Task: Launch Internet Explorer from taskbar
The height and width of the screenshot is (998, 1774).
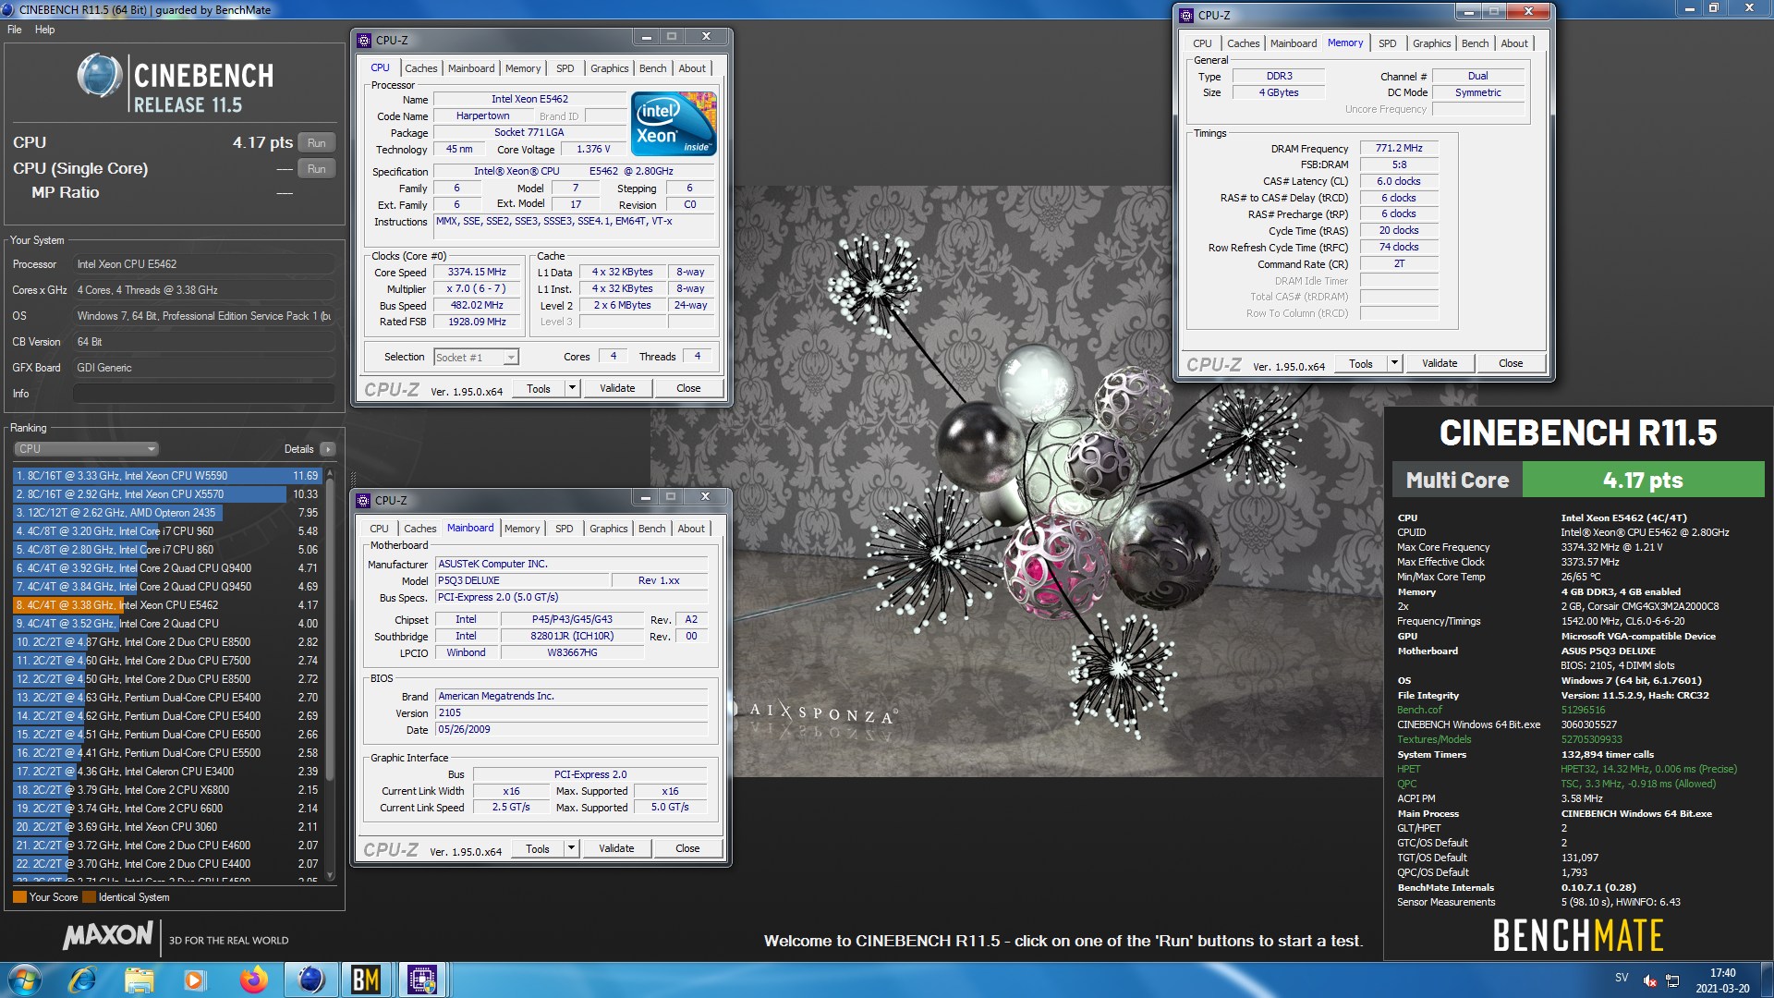Action: (83, 980)
